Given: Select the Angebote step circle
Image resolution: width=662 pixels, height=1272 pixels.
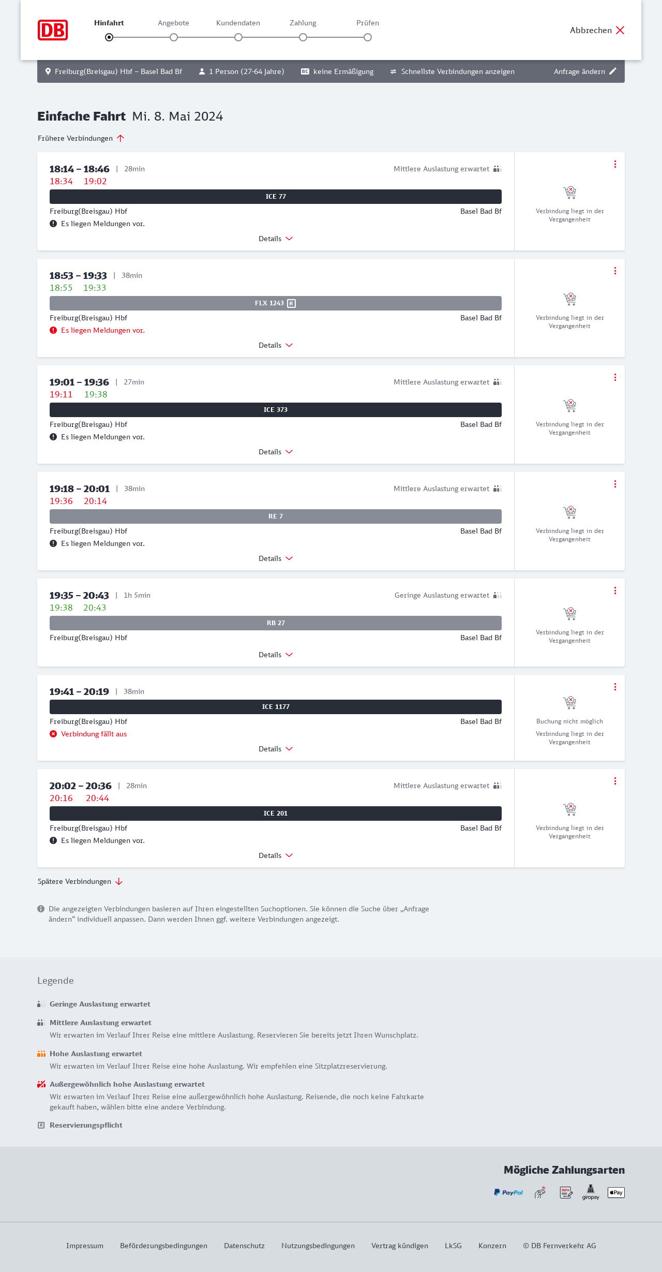Looking at the screenshot, I should [x=174, y=37].
